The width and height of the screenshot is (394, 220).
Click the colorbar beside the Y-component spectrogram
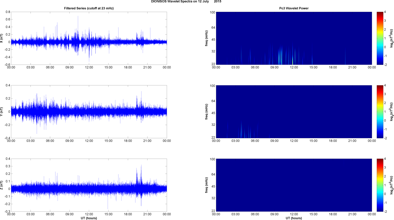point(380,112)
